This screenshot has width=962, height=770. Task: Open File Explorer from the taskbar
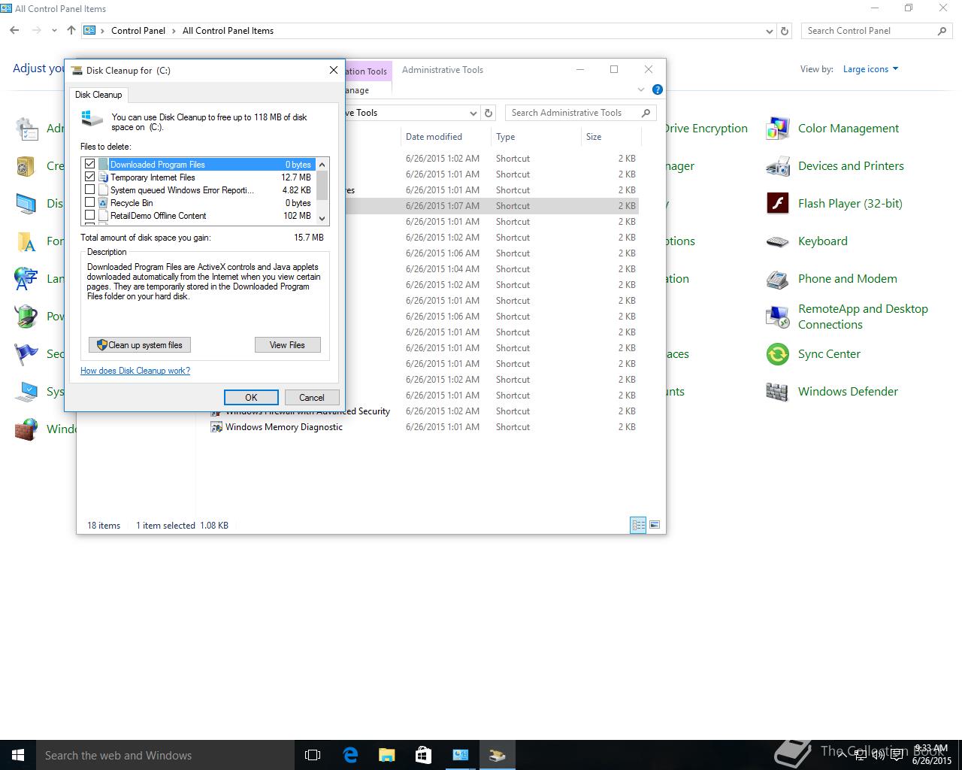pos(387,755)
